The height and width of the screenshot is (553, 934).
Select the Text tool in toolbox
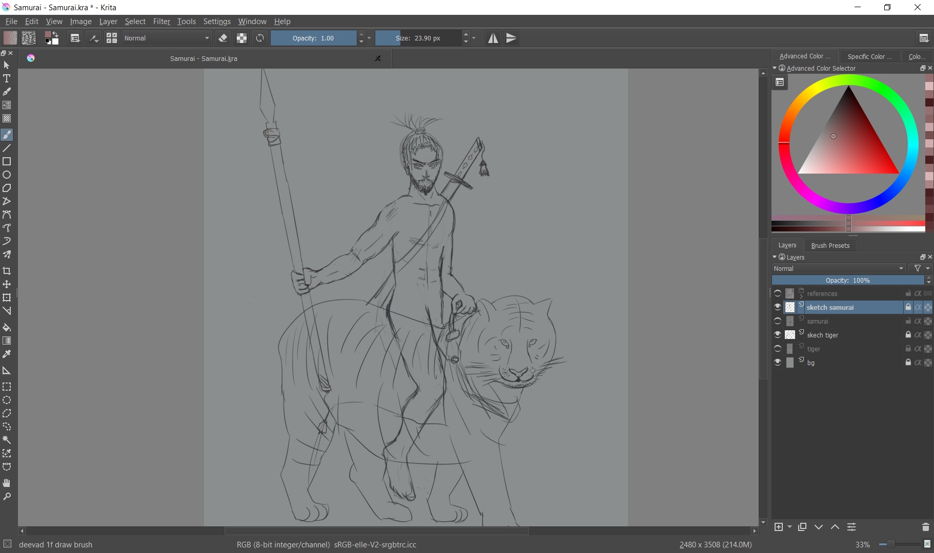(x=7, y=78)
